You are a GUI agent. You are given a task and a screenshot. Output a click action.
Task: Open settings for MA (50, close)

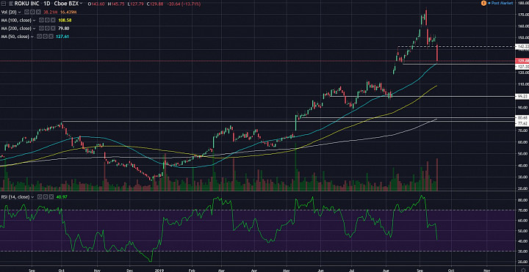pos(45,37)
